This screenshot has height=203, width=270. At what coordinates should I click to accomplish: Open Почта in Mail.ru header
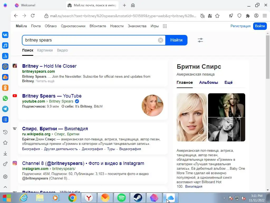36,26
